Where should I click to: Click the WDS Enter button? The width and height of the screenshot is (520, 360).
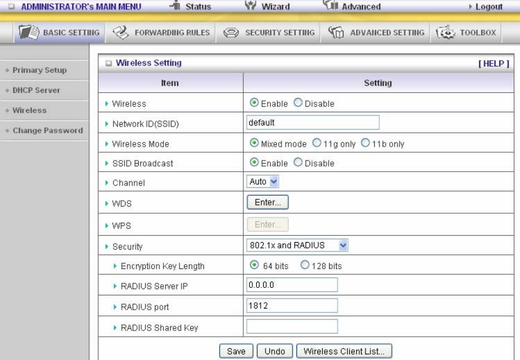(x=268, y=202)
